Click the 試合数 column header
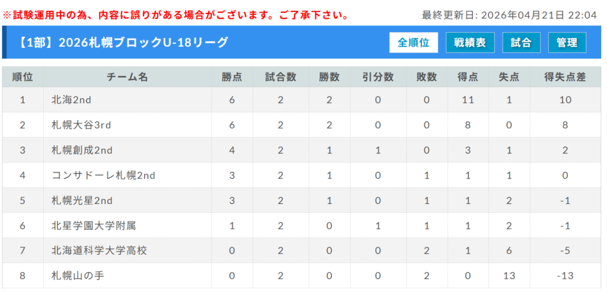The height and width of the screenshot is (294, 607). tap(280, 77)
